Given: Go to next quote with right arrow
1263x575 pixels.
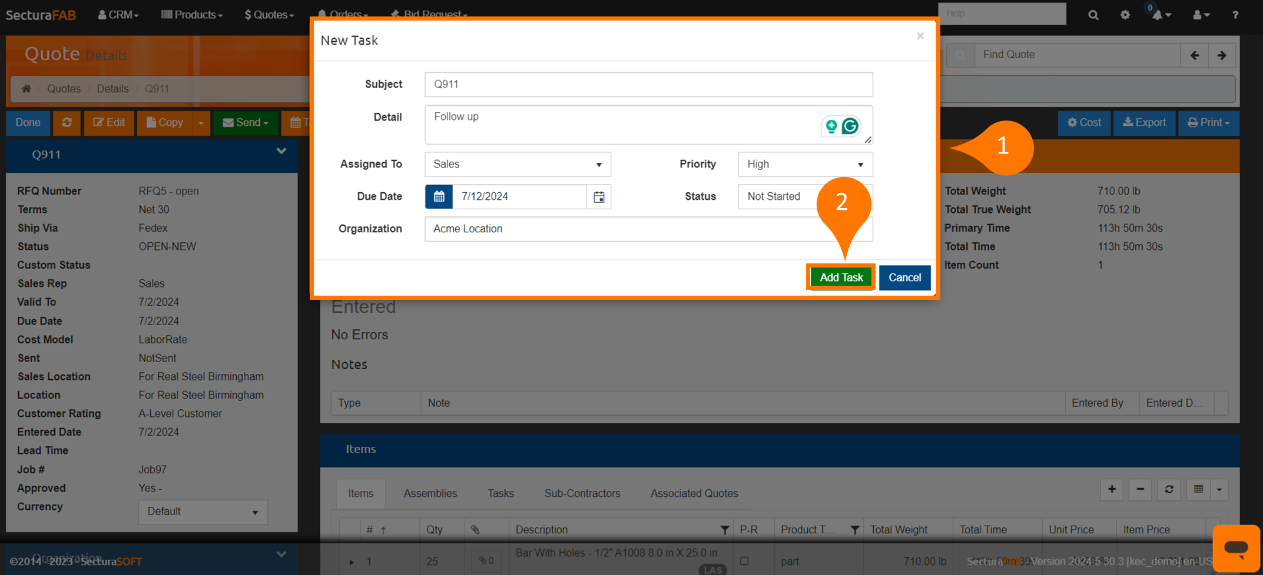Looking at the screenshot, I should coord(1222,55).
